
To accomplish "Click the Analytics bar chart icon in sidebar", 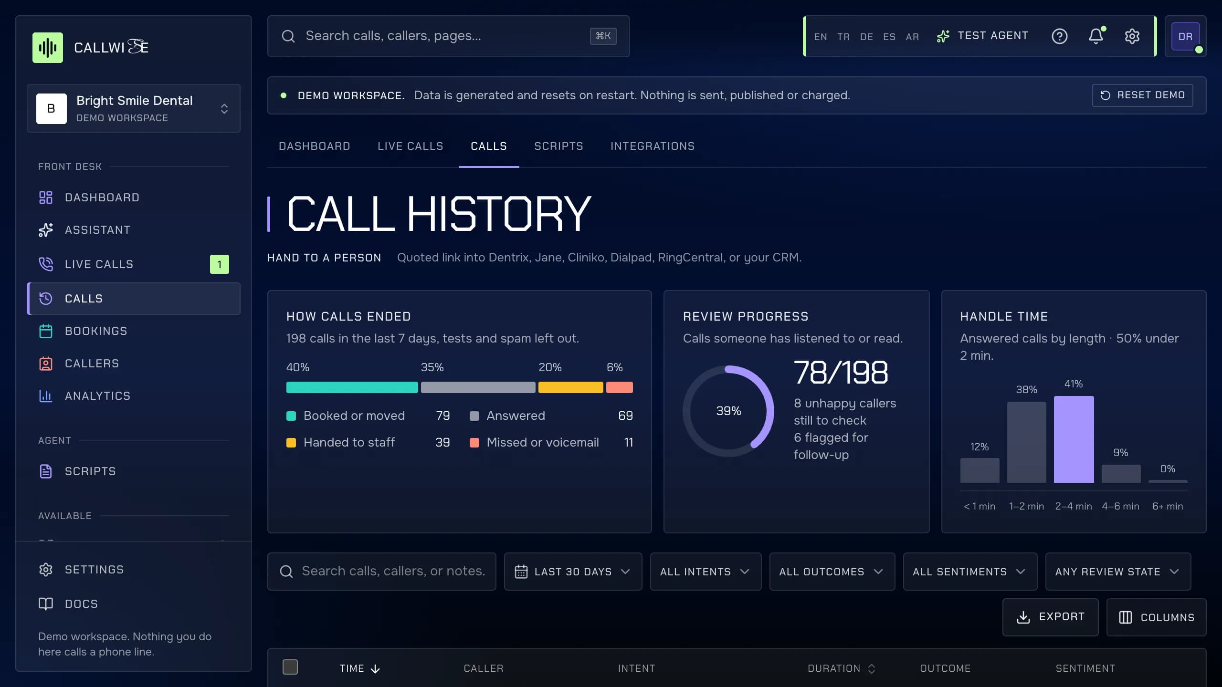I will click(46, 396).
